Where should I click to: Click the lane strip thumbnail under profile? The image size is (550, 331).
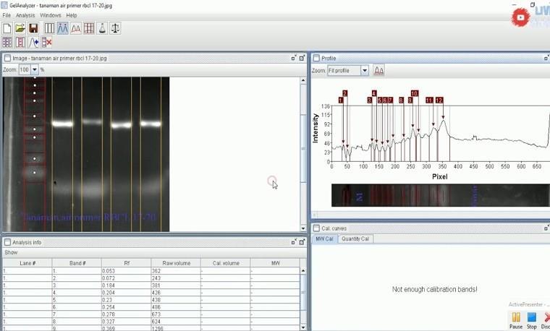[441, 195]
